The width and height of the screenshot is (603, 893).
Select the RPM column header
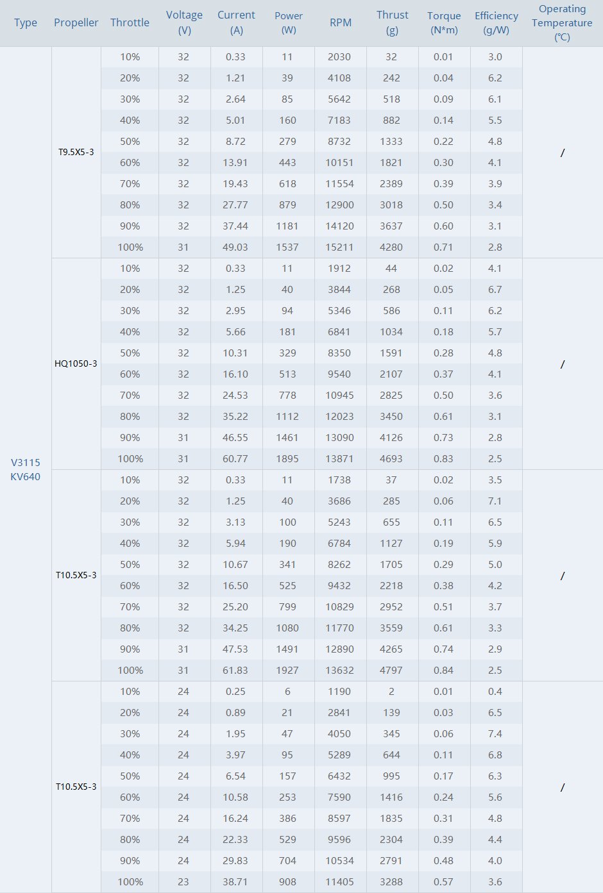tap(341, 23)
